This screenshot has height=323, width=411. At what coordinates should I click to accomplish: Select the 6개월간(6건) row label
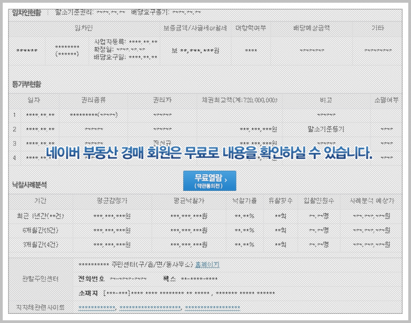click(x=40, y=230)
